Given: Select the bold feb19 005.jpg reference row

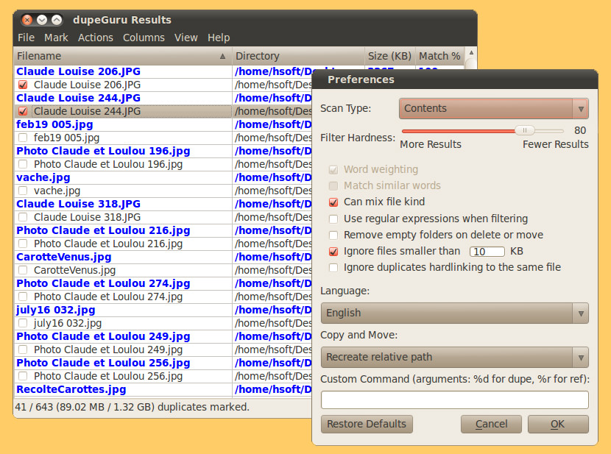Looking at the screenshot, I should tap(163, 124).
